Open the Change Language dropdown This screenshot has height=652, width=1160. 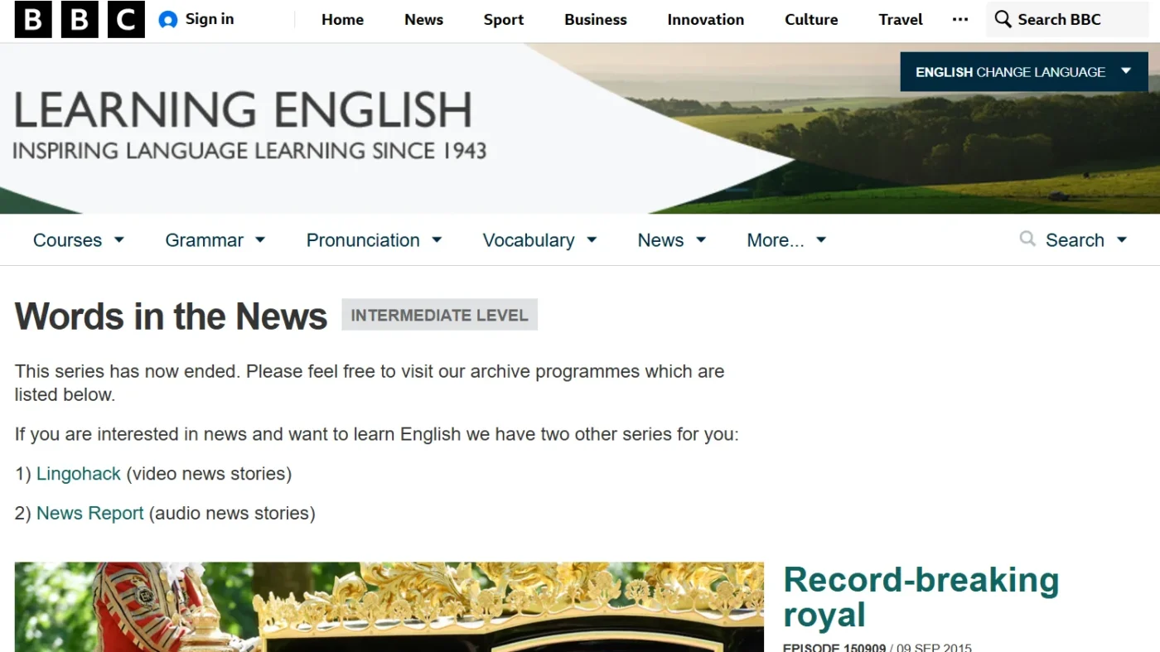pos(1022,71)
